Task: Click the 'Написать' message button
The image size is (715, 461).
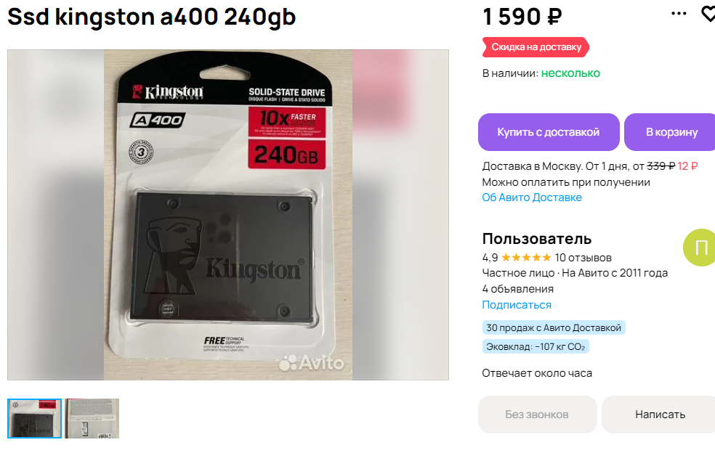Action: pyautogui.click(x=658, y=415)
